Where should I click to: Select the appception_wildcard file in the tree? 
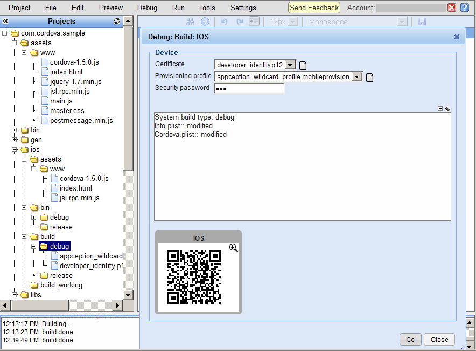[91, 256]
